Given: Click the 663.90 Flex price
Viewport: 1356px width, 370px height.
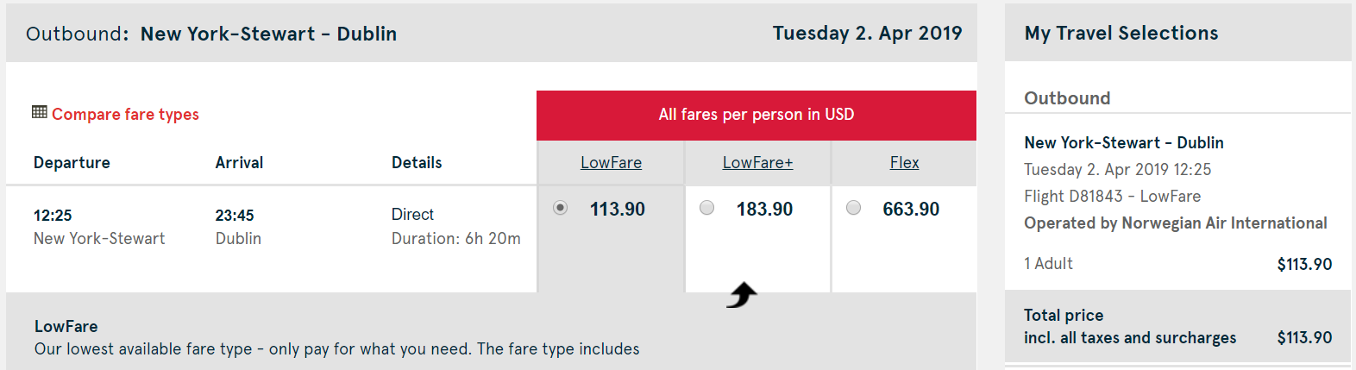Looking at the screenshot, I should [911, 210].
